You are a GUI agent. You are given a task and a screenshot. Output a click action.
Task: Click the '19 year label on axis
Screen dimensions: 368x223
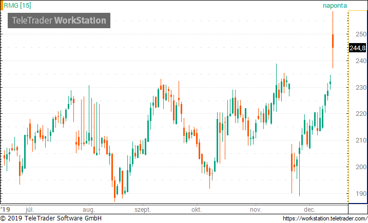[x=5, y=209]
